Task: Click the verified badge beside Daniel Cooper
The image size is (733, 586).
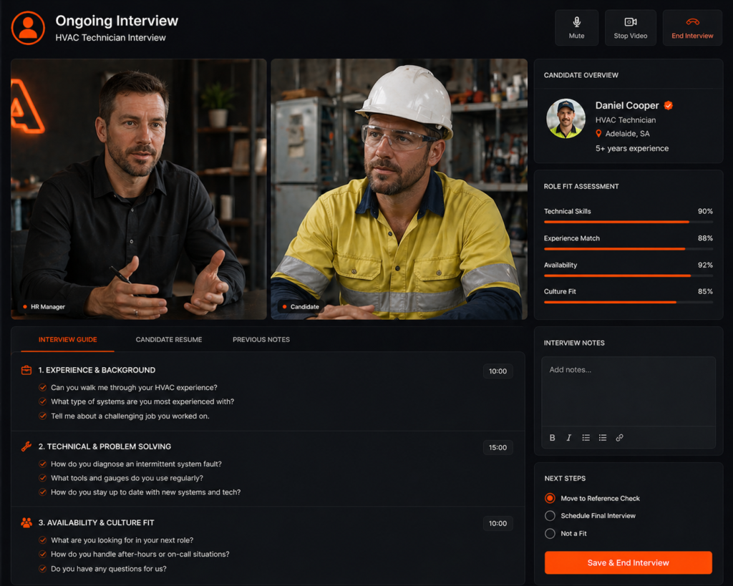Action: (x=668, y=105)
